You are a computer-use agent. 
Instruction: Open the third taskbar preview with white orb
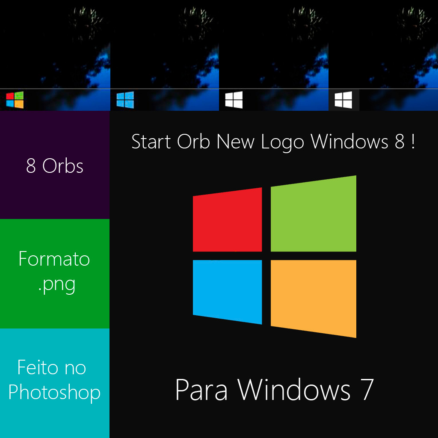click(x=274, y=55)
